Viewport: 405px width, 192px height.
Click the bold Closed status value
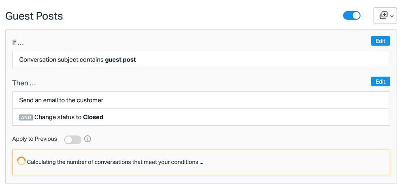pos(93,117)
